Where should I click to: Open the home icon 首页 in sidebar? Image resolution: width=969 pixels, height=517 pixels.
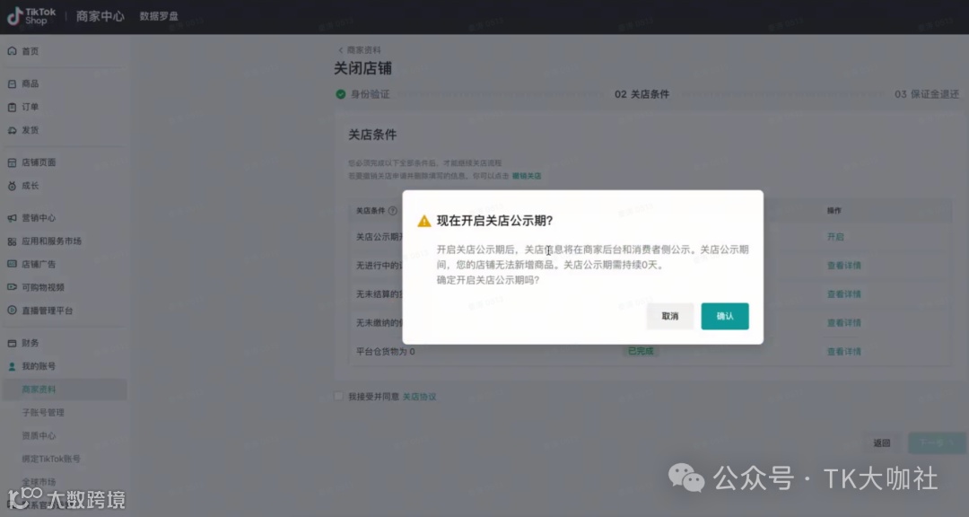click(12, 50)
